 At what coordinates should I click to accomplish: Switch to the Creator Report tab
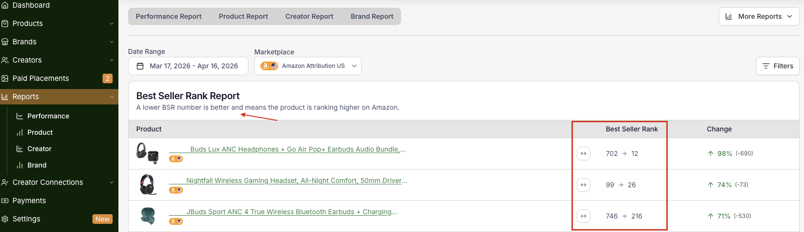[x=309, y=16]
